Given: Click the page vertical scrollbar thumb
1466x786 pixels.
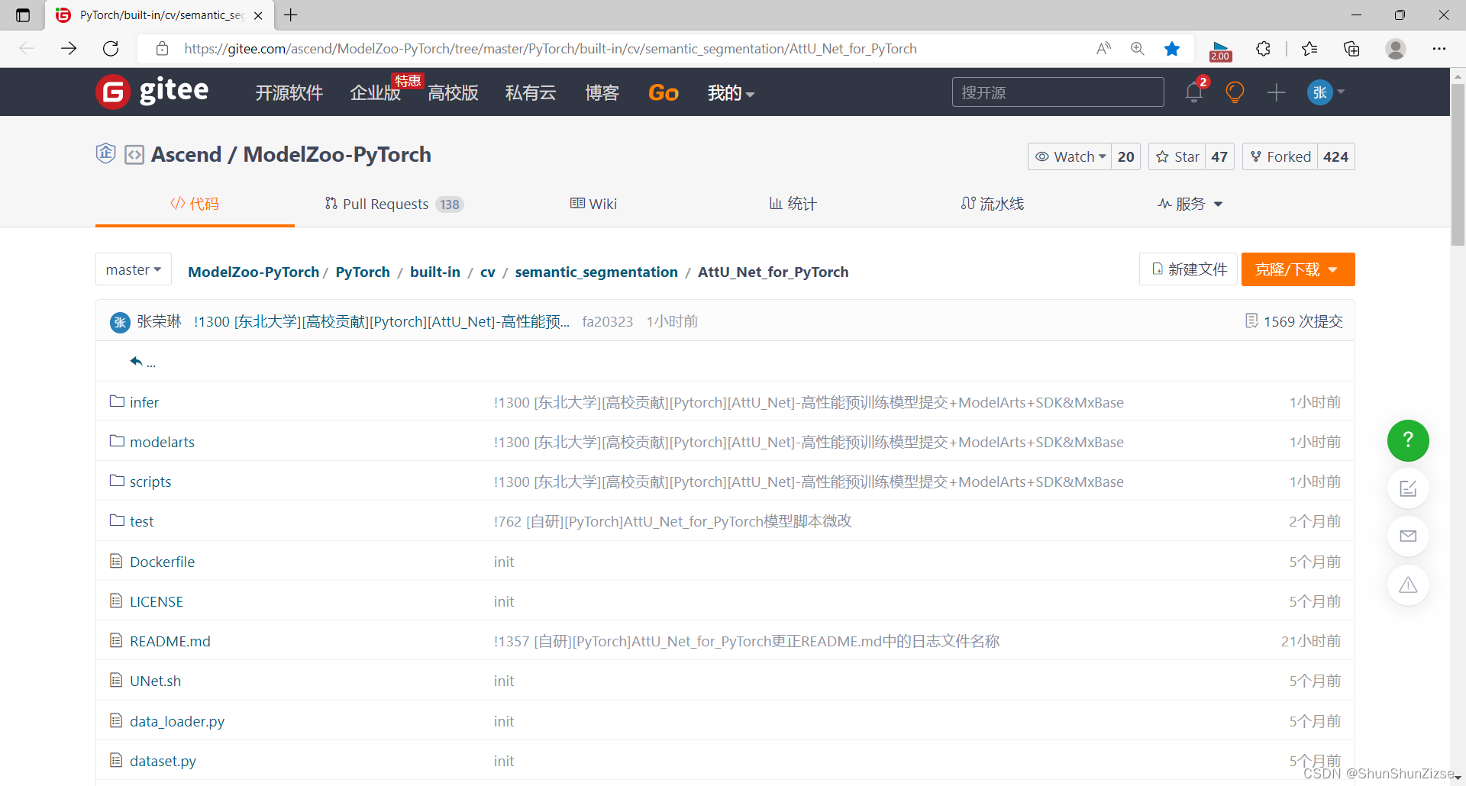Looking at the screenshot, I should tap(1458, 164).
